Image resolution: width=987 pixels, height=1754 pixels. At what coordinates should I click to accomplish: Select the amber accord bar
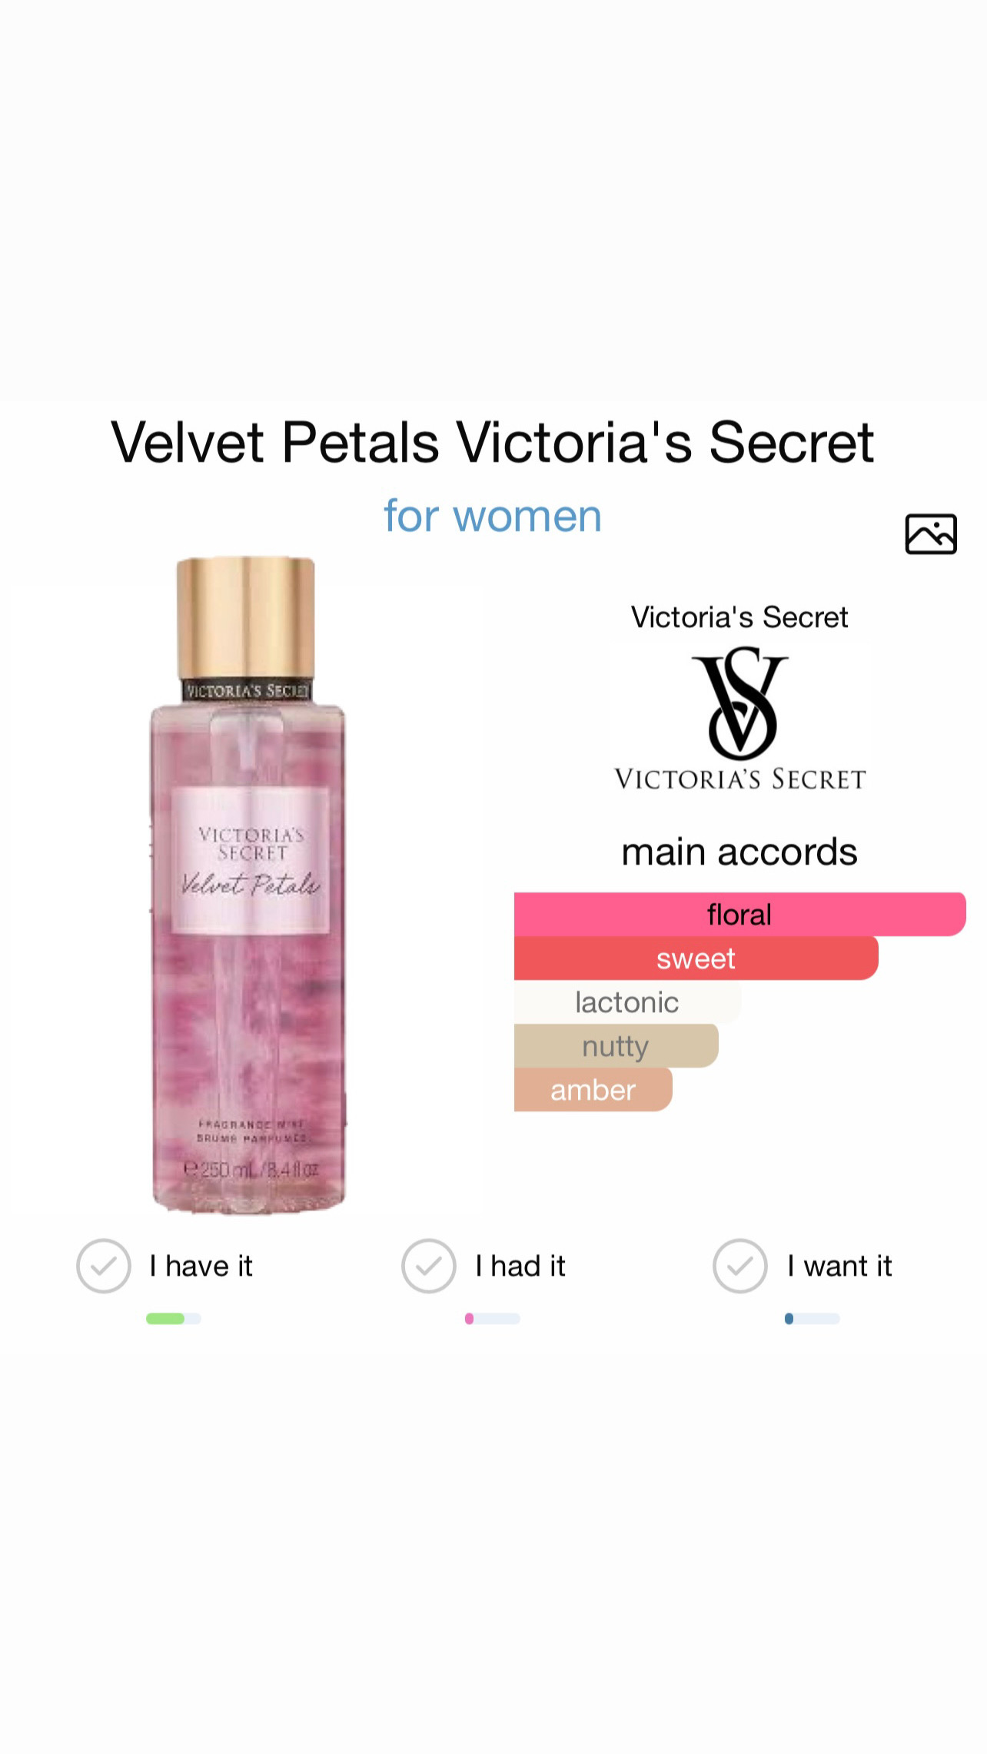pyautogui.click(x=593, y=1089)
